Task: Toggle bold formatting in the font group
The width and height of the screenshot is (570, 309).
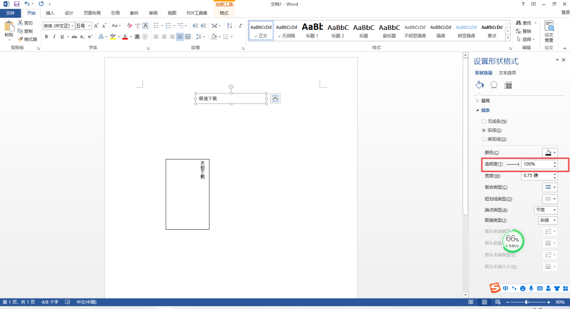Action: 46,37
